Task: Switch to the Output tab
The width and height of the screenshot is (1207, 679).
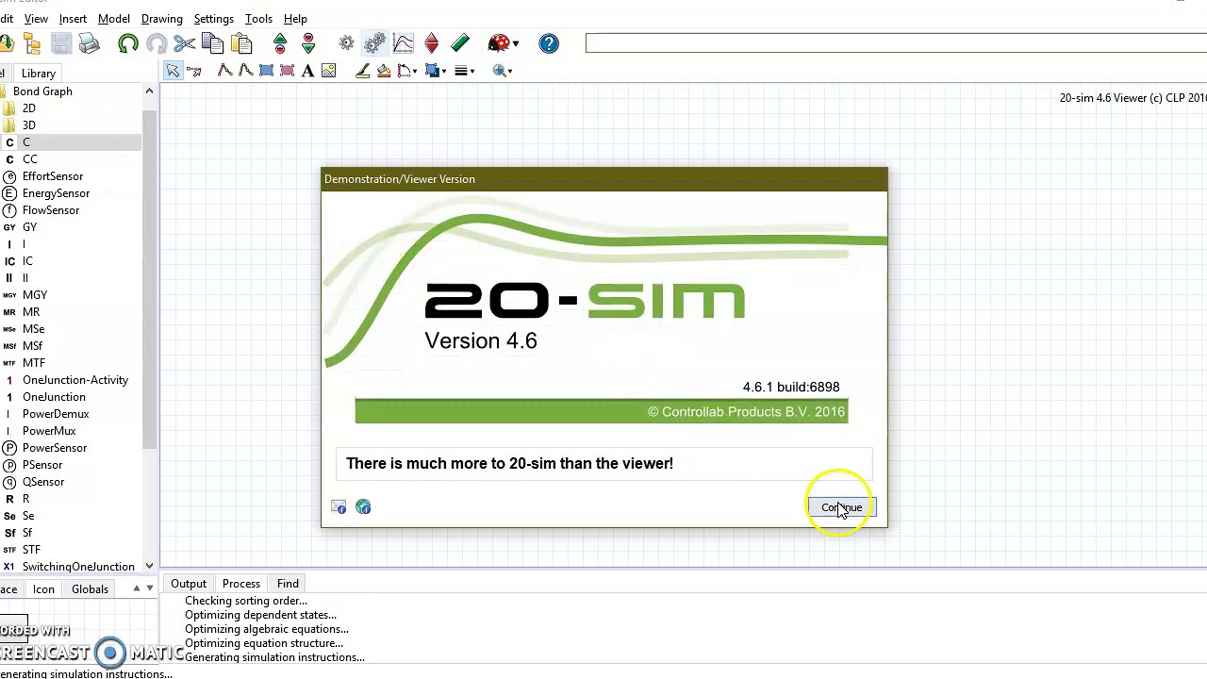Action: click(189, 584)
